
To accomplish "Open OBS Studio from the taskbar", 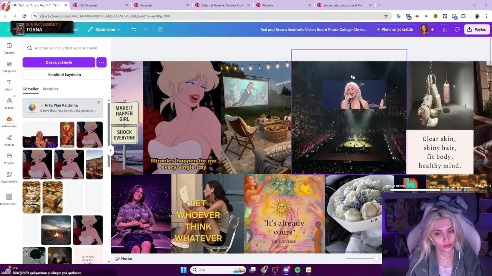I will coord(275,270).
